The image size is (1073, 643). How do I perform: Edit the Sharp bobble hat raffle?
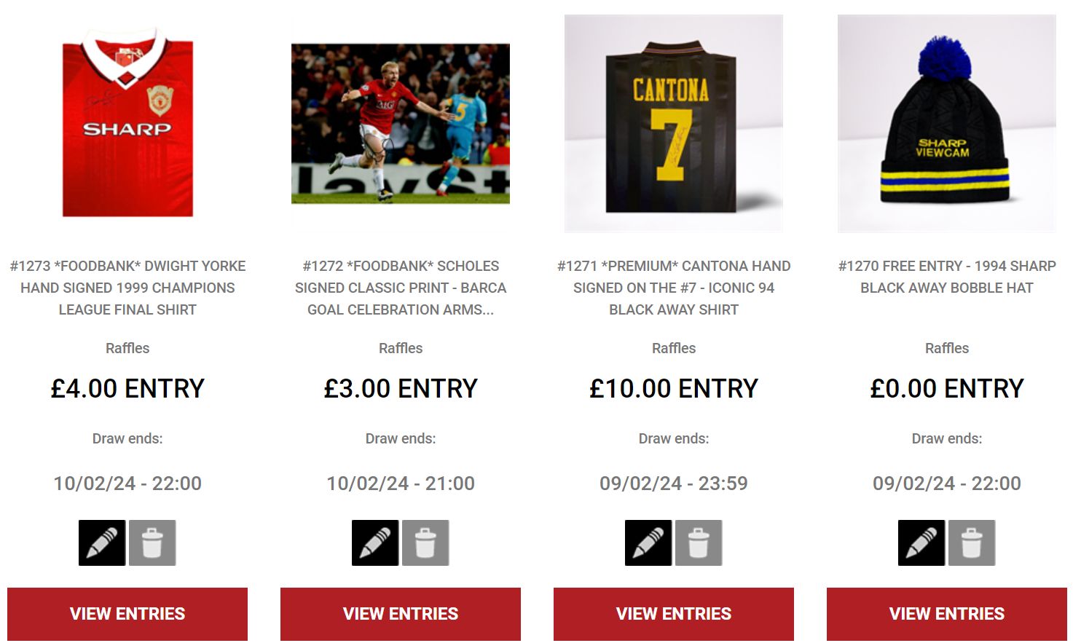coord(921,543)
